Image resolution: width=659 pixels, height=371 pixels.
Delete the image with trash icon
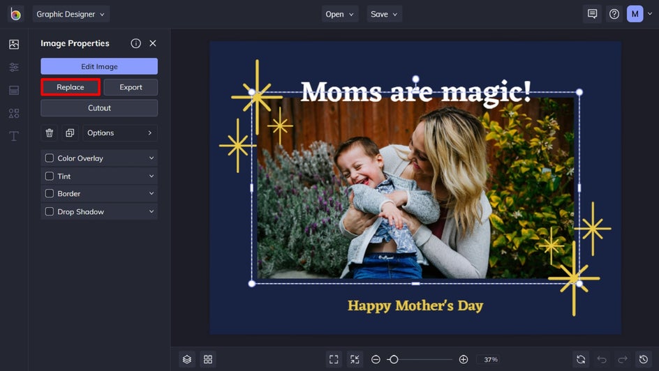(x=49, y=133)
